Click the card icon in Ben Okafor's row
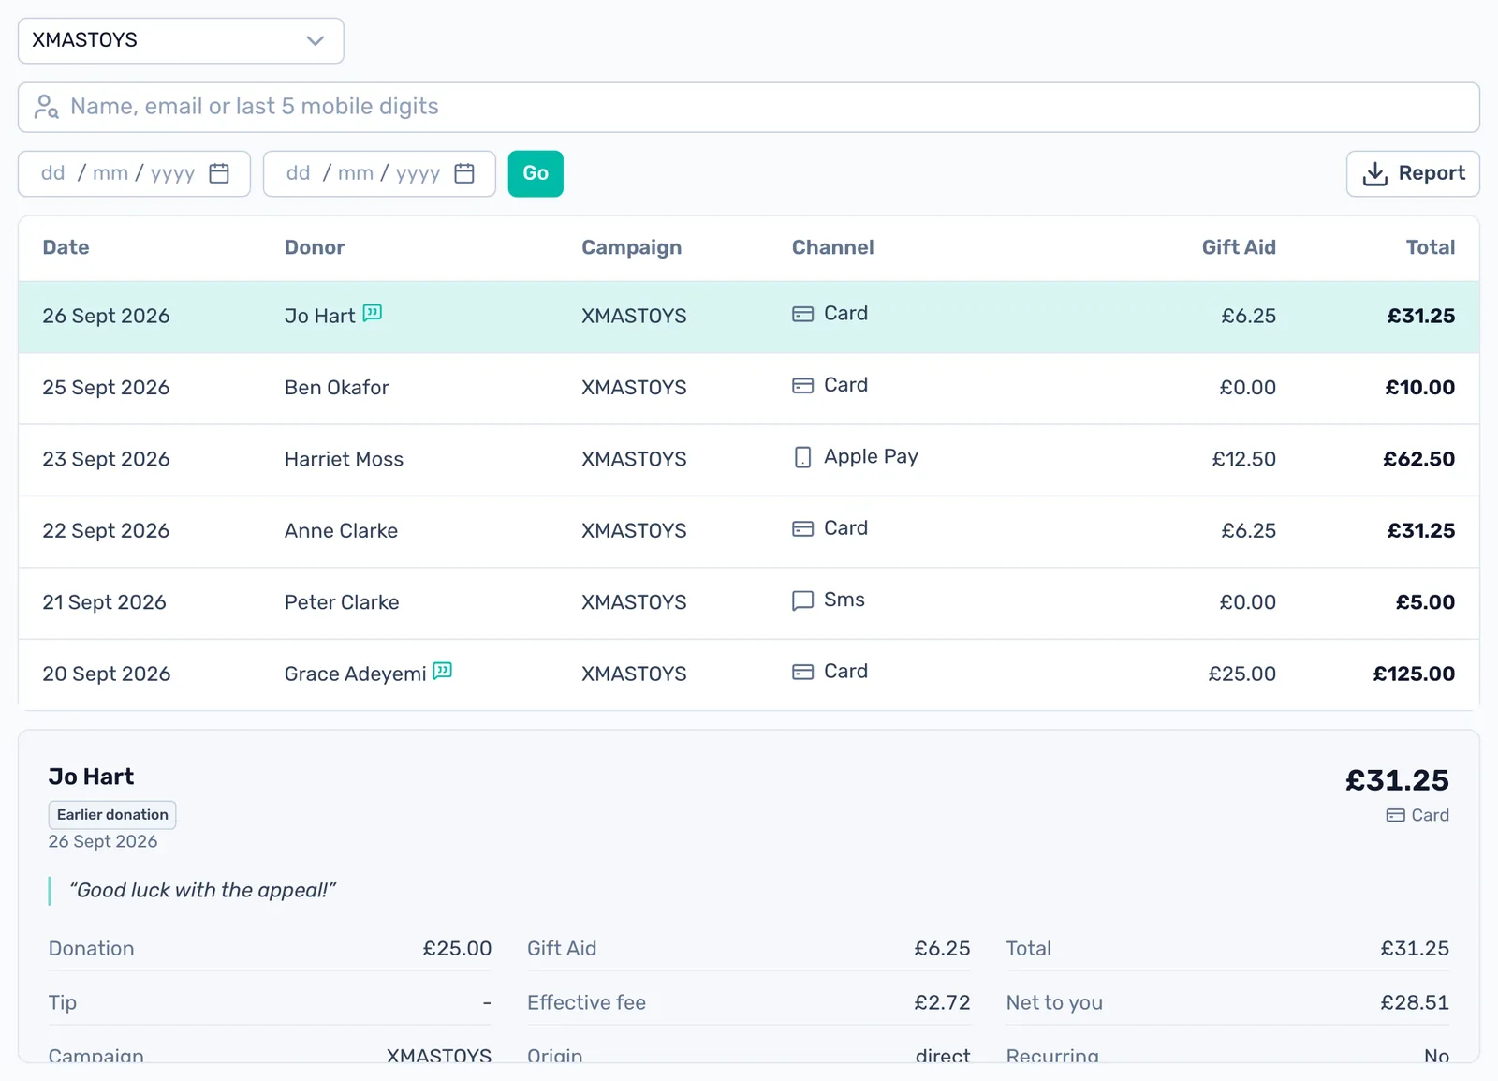 (802, 386)
